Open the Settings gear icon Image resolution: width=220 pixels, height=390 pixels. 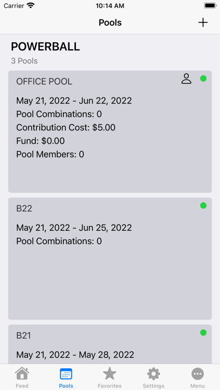pyautogui.click(x=153, y=374)
